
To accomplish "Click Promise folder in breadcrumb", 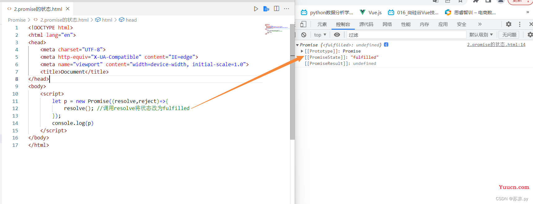I will 17,20.
